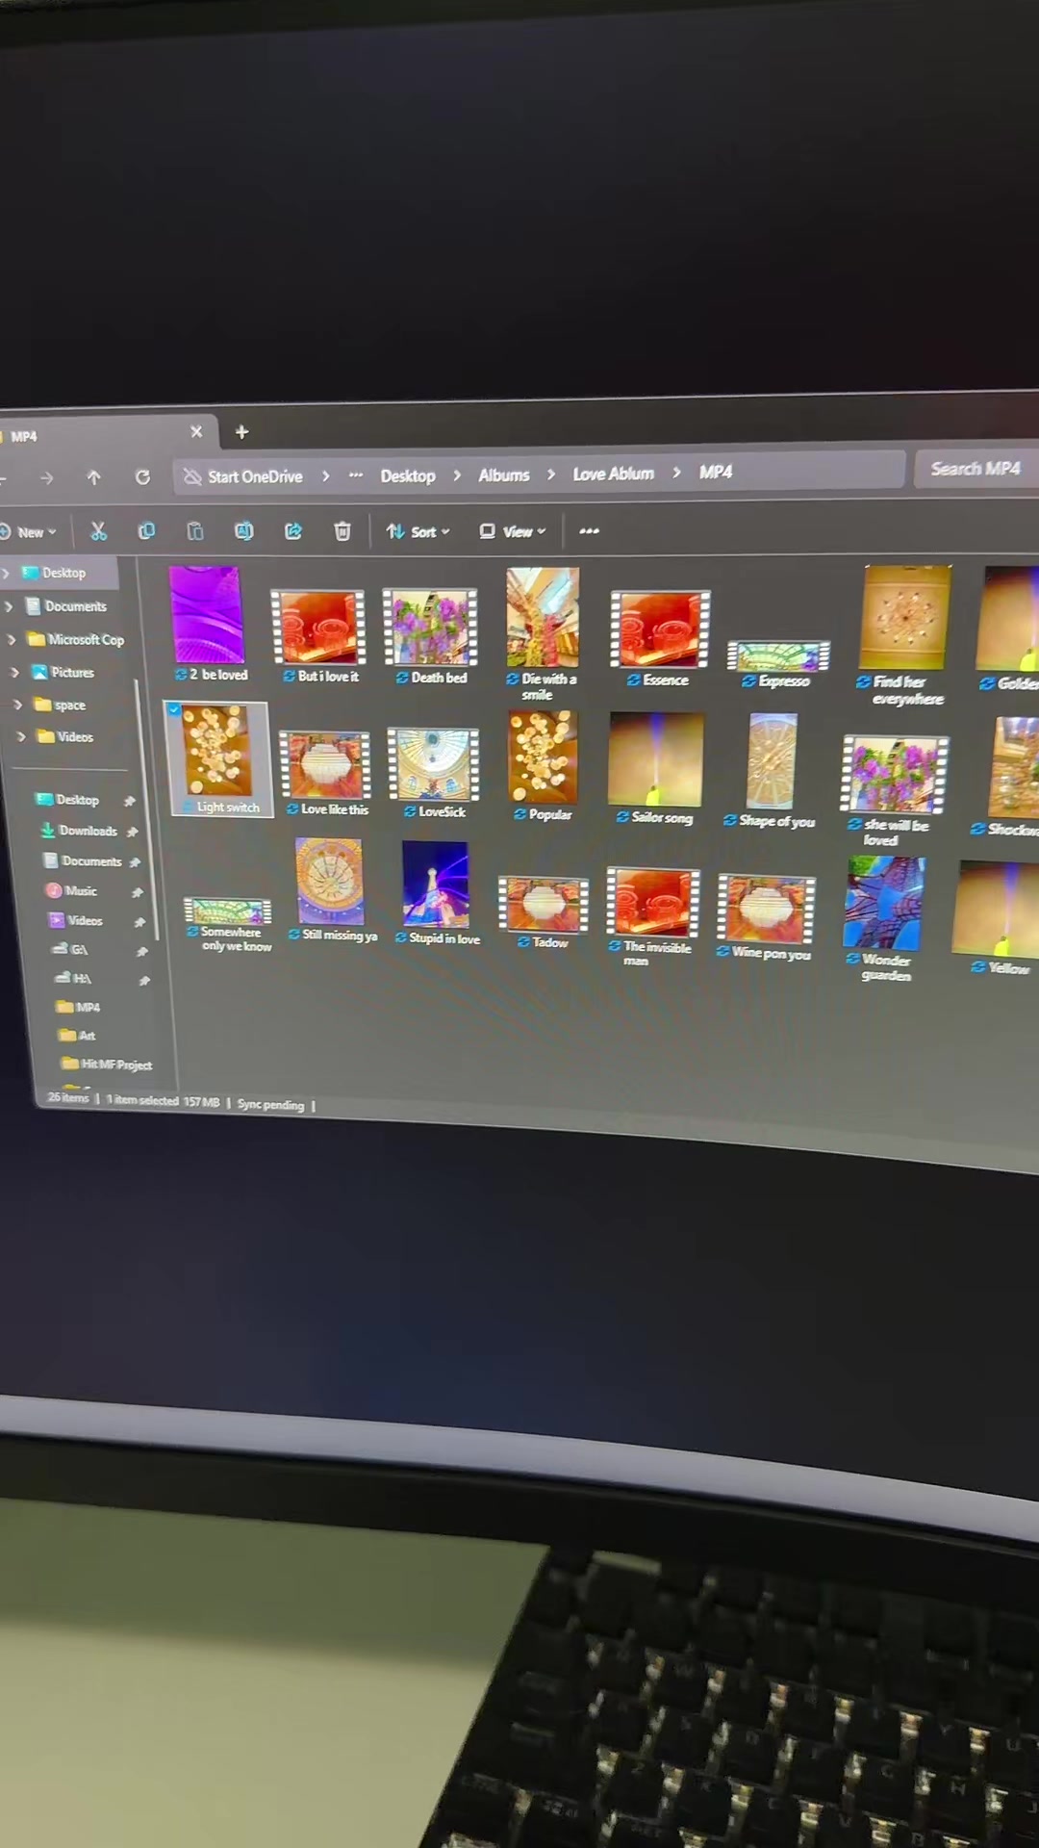1039x1848 pixels.
Task: Click the Copy icon in toolbar
Action: [x=146, y=531]
